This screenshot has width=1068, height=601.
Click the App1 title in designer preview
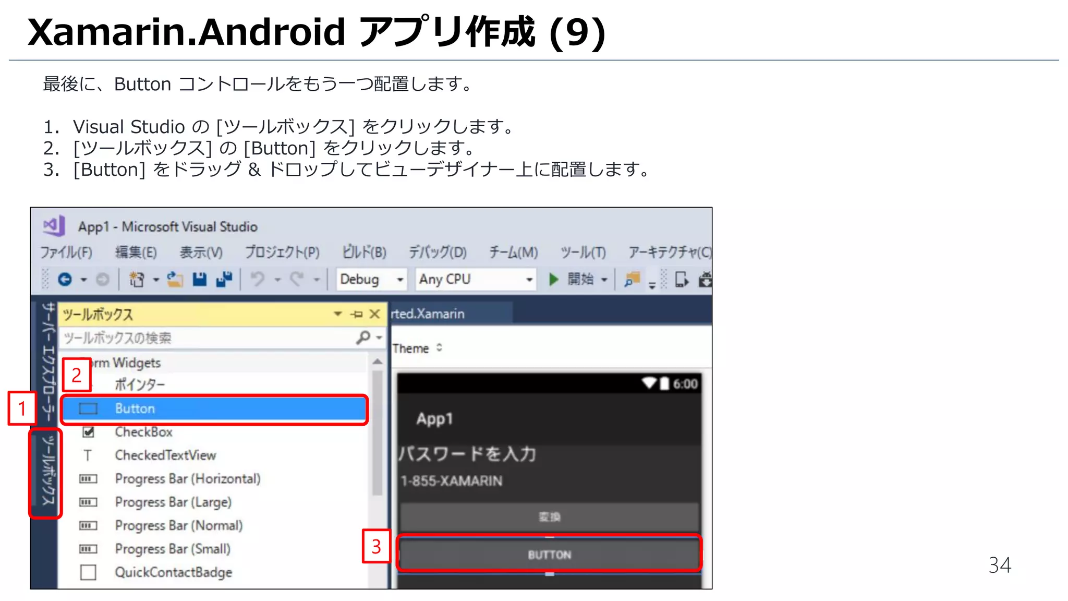(434, 418)
